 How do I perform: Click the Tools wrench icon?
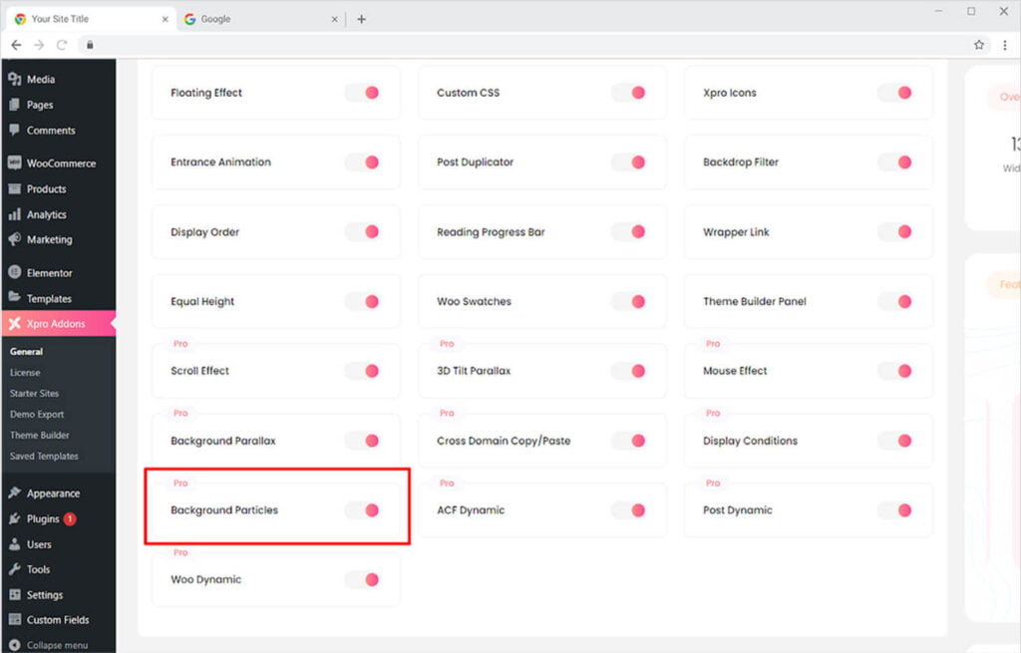(x=14, y=570)
